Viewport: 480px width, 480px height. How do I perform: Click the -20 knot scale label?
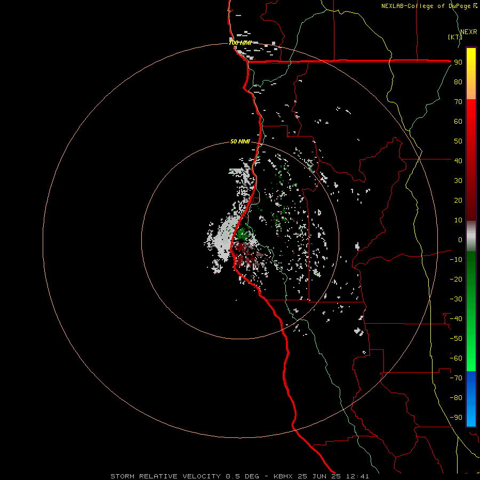[456, 279]
